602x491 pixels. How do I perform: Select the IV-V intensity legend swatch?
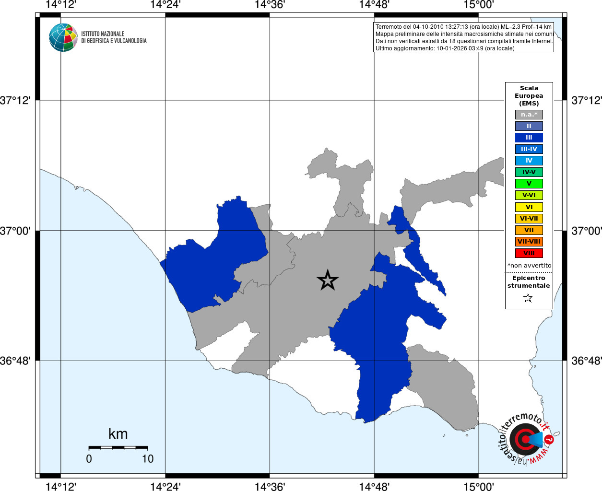pos(529,172)
